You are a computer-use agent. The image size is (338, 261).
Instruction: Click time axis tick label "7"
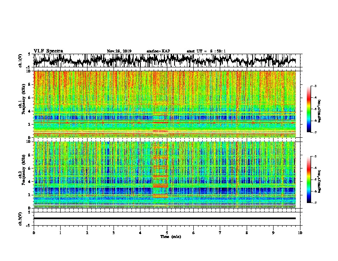tap(220, 233)
